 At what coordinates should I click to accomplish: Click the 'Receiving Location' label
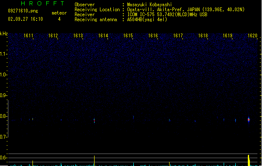[97, 10]
